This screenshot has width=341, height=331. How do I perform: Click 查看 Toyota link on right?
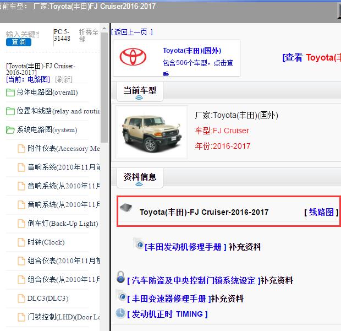[311, 58]
